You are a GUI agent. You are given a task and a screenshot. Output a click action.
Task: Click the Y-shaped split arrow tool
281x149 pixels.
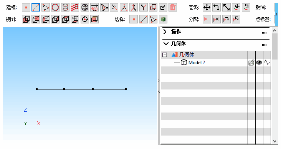coord(143,7)
